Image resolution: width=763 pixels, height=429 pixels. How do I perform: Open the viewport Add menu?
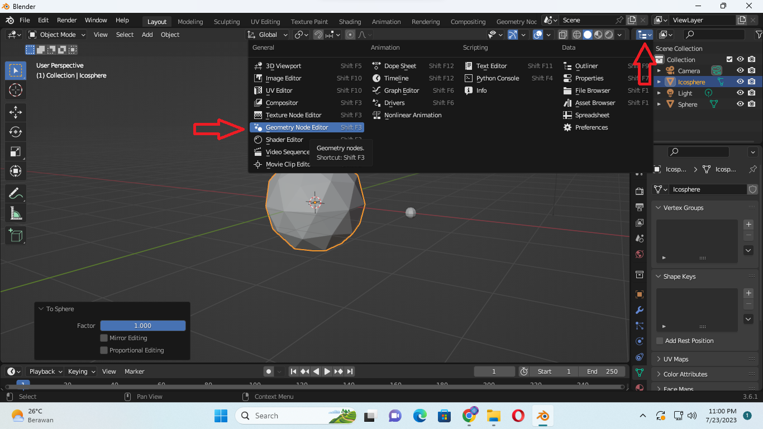point(147,35)
